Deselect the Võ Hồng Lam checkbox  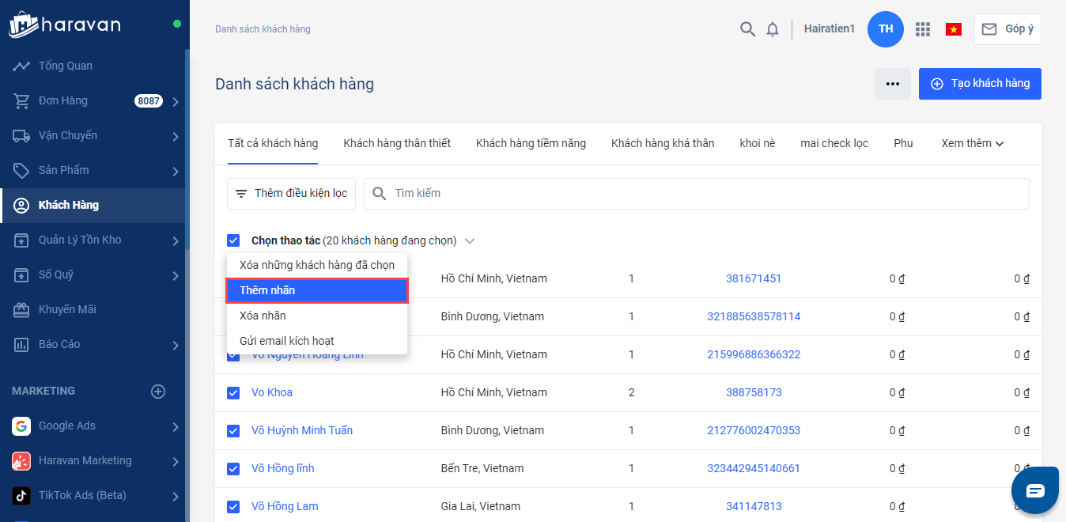point(233,507)
